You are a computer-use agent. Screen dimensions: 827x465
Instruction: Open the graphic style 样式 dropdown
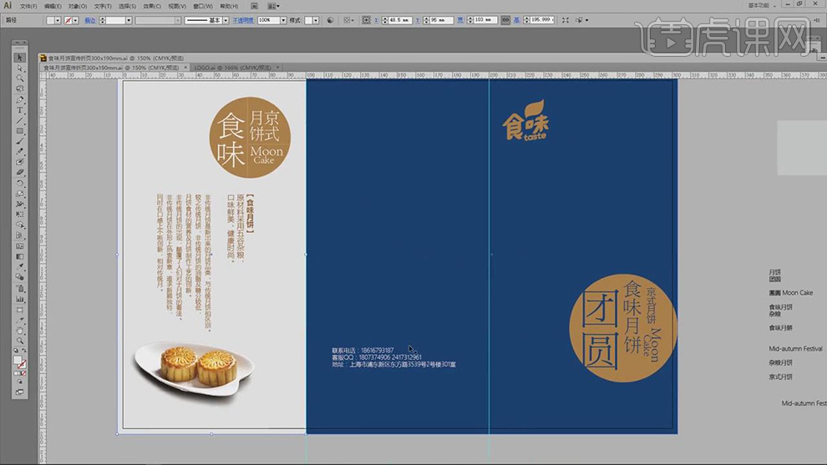[316, 20]
